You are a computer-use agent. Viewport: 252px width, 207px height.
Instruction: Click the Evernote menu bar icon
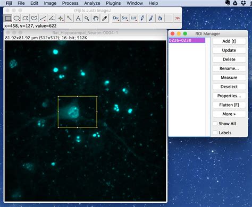pyautogui.click(x=228, y=3)
